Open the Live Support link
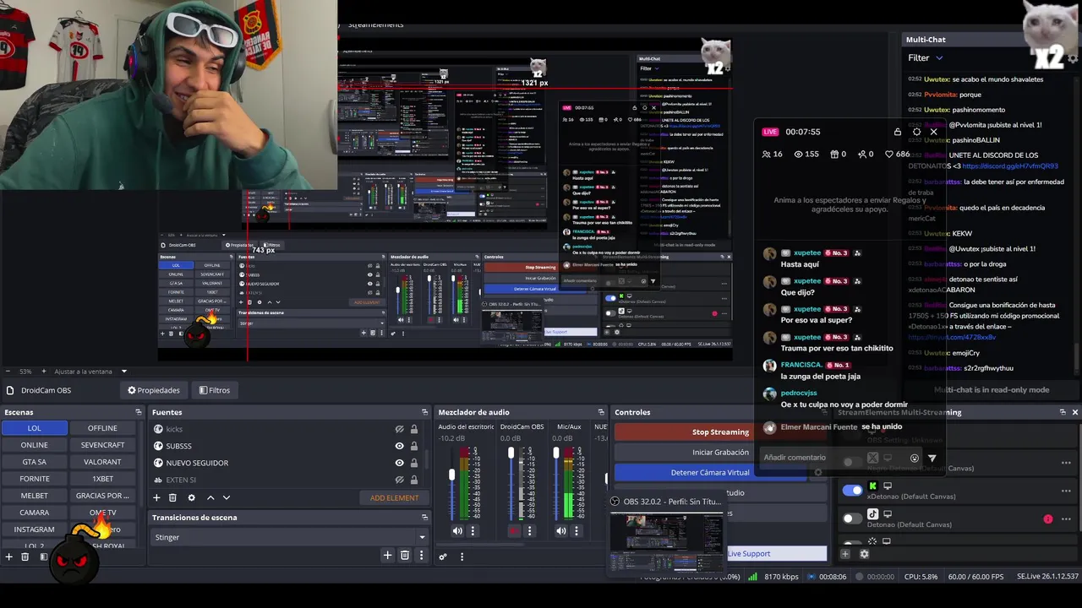The width and height of the screenshot is (1082, 608). click(x=749, y=554)
